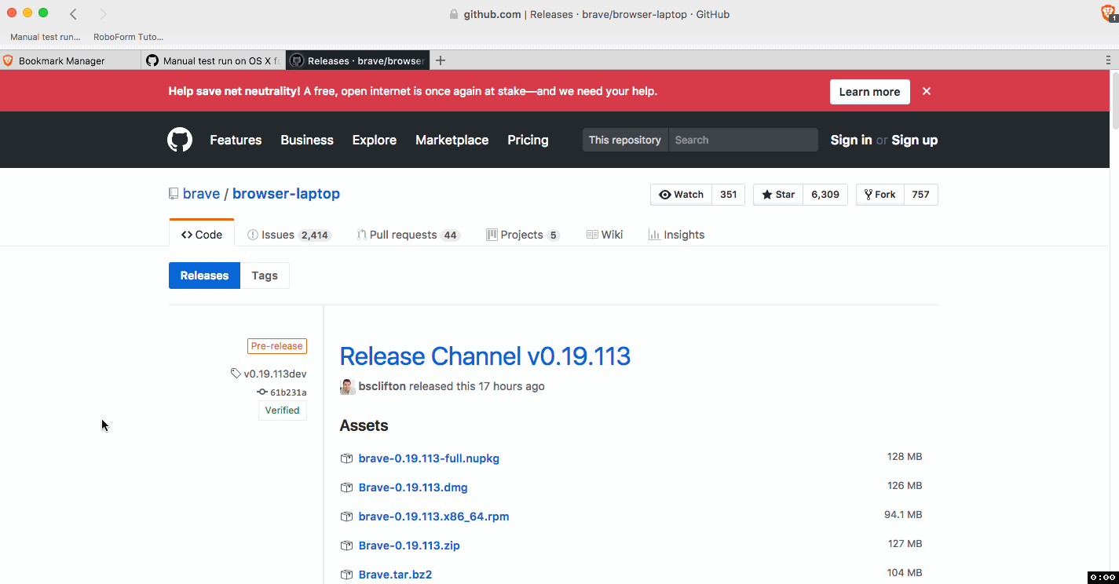Open the RoboForm Tuto... bookmark
Screen dimensions: 1119x584
pyautogui.click(x=128, y=37)
